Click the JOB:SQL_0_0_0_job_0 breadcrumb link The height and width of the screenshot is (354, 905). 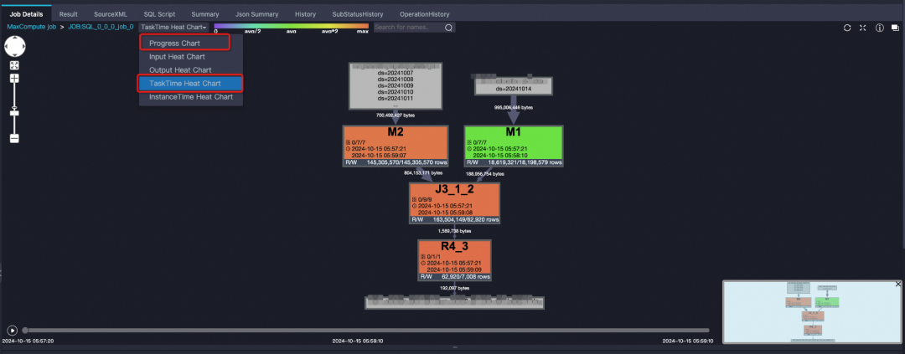pyautogui.click(x=100, y=27)
